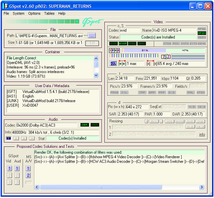Open the Tables menu
The height and width of the screenshot is (198, 214).
coord(49,13)
